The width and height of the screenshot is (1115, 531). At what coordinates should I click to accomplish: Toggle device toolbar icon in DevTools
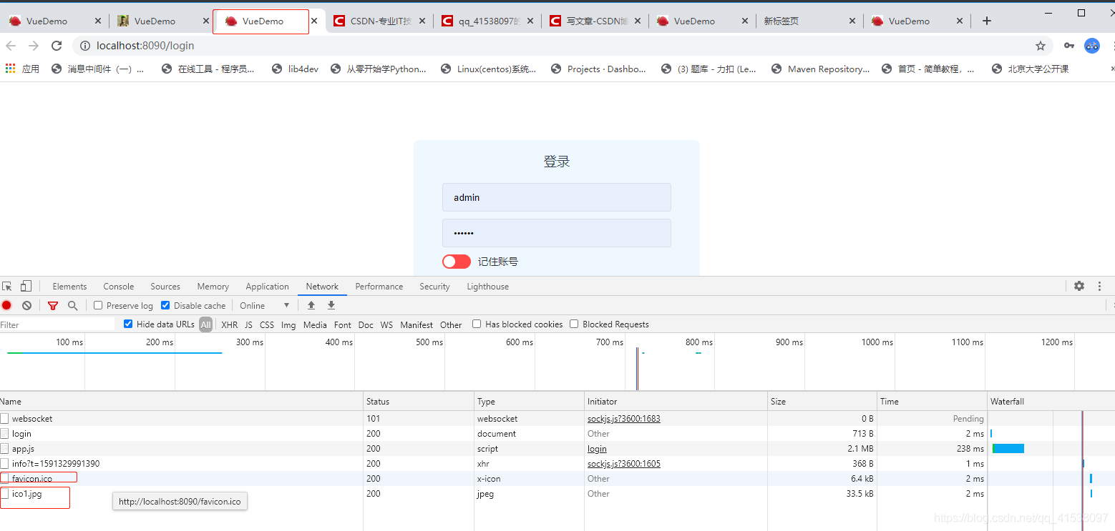pyautogui.click(x=26, y=286)
